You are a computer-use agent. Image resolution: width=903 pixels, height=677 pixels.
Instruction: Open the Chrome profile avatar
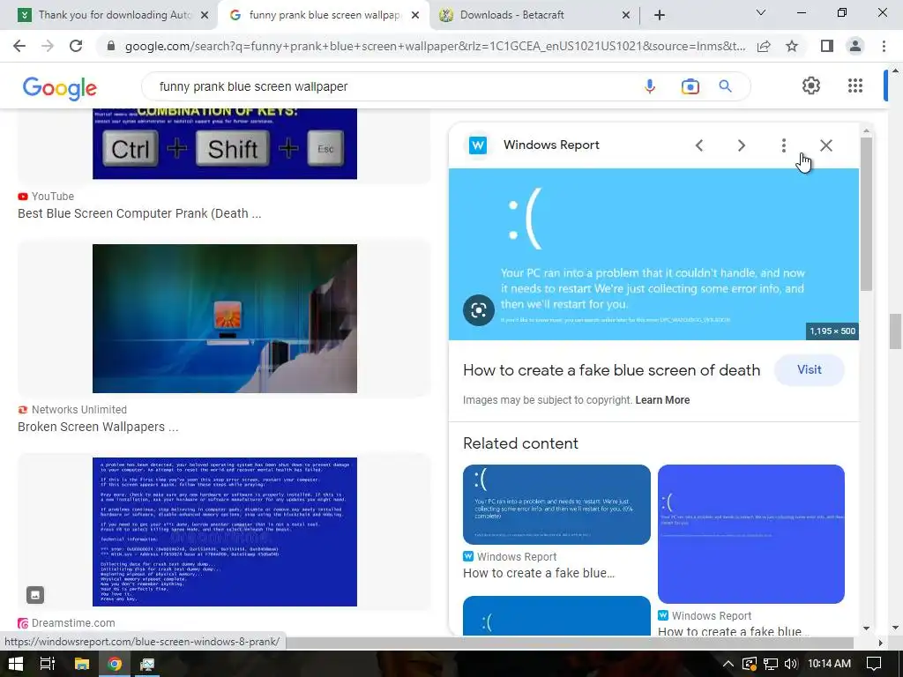855,46
